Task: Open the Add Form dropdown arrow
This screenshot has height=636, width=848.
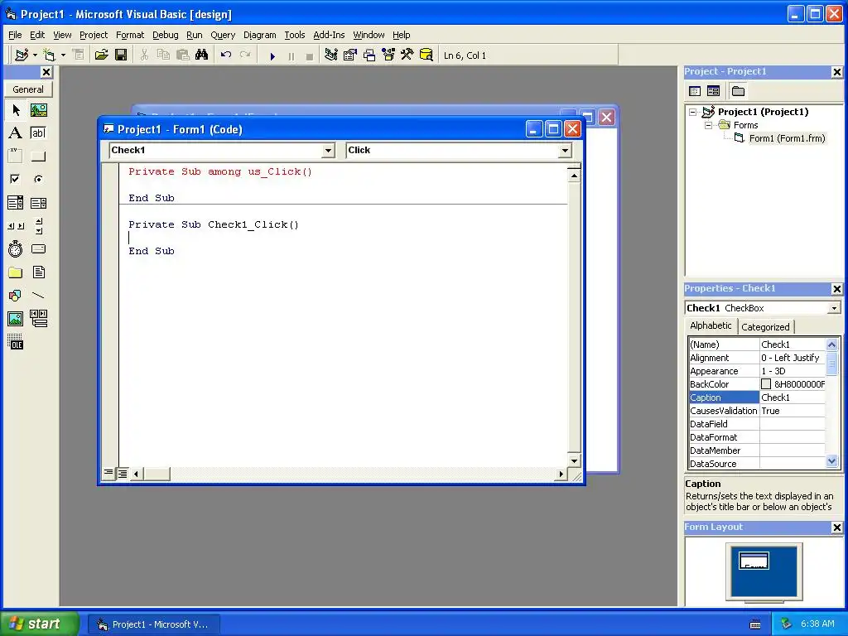Action: 63,55
